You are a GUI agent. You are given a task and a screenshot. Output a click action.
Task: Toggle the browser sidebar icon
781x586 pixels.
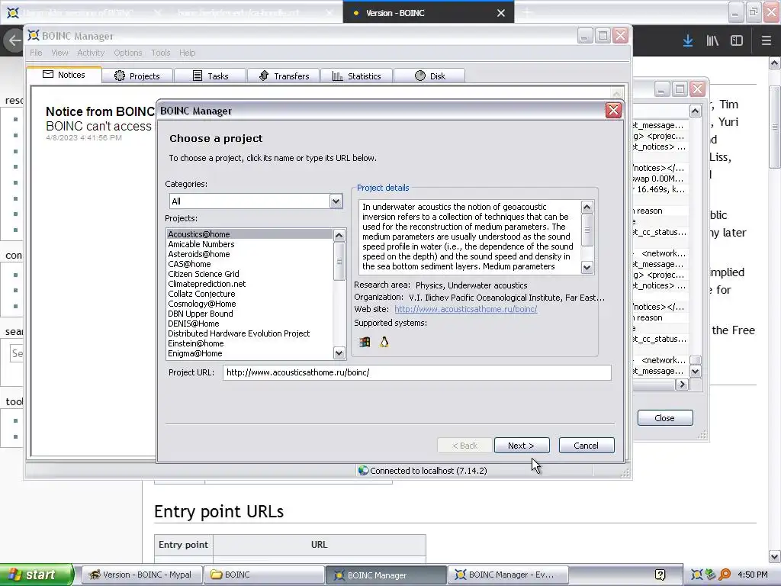coord(737,41)
